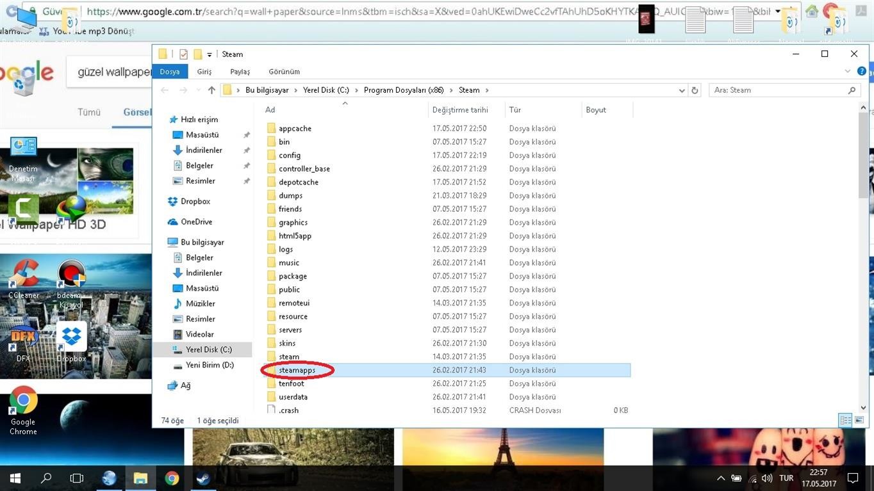
Task: Sort files by the Boyut column header
Action: (x=607, y=110)
